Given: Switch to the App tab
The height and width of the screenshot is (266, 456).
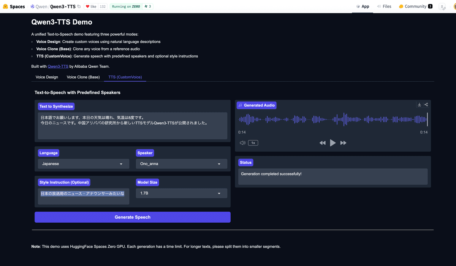Looking at the screenshot, I should [363, 6].
